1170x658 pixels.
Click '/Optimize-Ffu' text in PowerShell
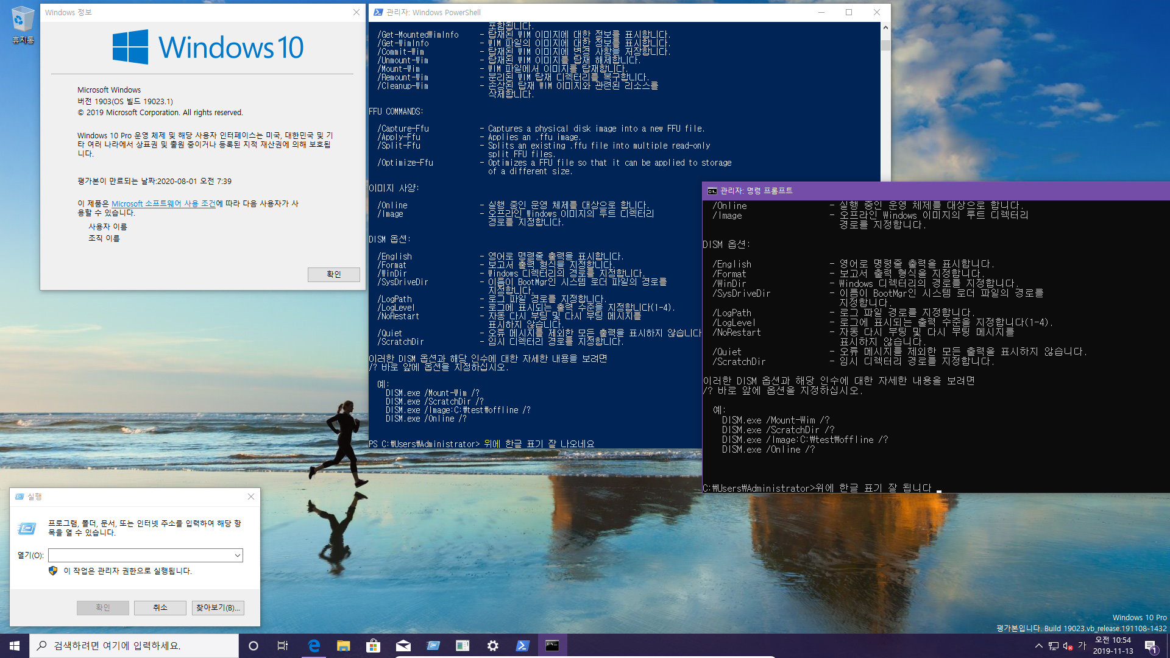[405, 163]
